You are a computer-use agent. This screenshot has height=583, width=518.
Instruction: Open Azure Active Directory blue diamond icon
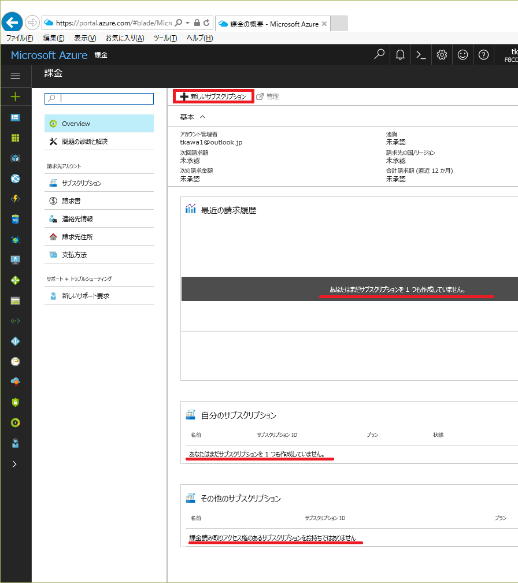(x=15, y=341)
